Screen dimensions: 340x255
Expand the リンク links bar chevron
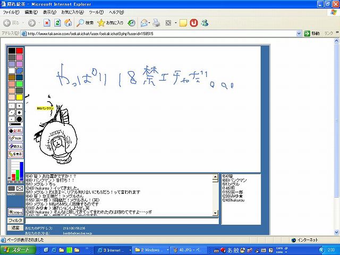point(337,32)
